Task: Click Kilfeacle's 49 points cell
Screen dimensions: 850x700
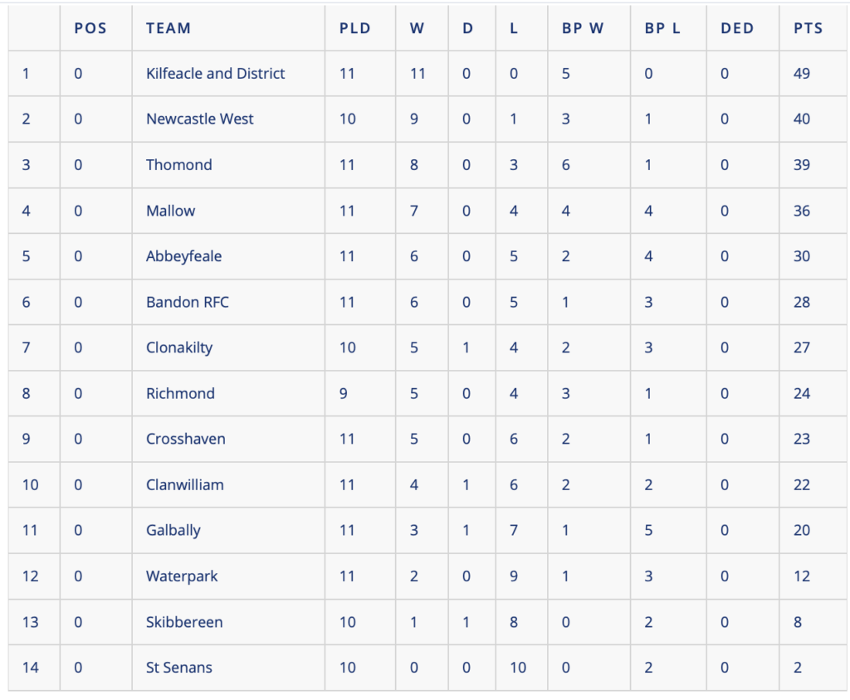Action: (801, 73)
